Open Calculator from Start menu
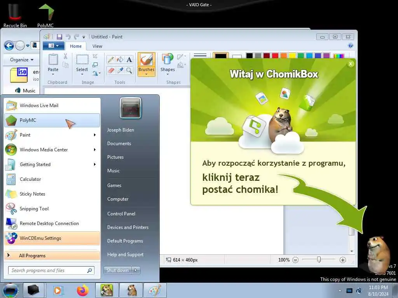 (52, 179)
